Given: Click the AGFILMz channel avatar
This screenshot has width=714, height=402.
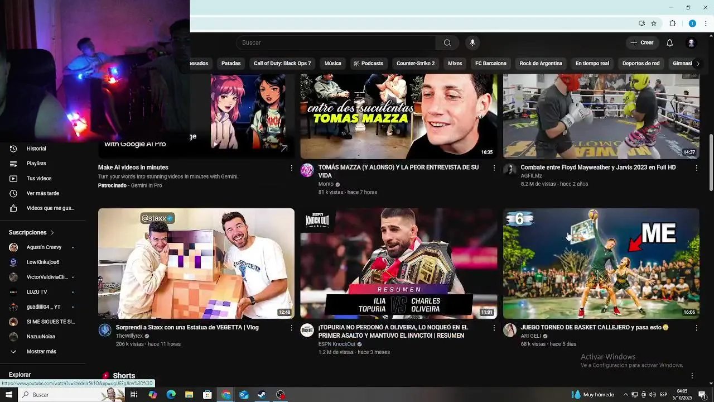Looking at the screenshot, I should pos(510,170).
